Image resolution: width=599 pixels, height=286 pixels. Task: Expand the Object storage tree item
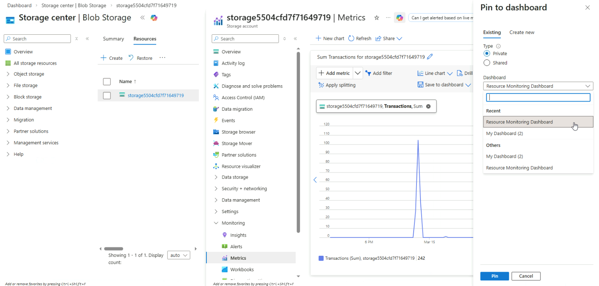pos(8,74)
